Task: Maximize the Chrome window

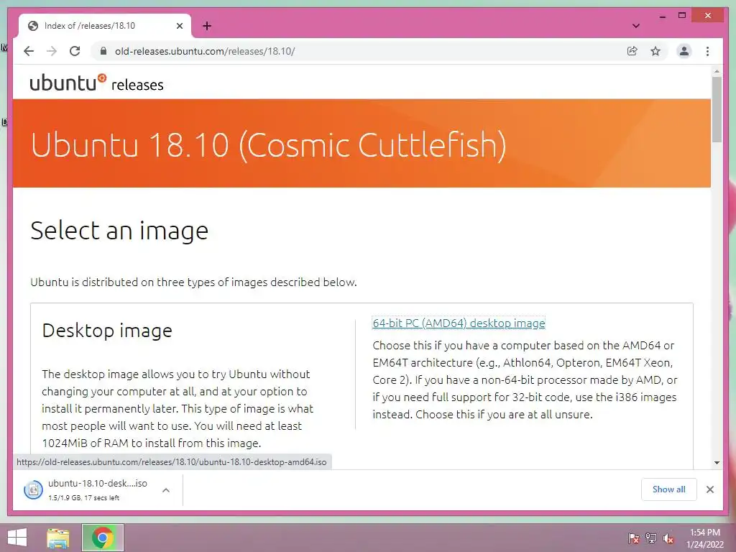Action: pyautogui.click(x=682, y=16)
